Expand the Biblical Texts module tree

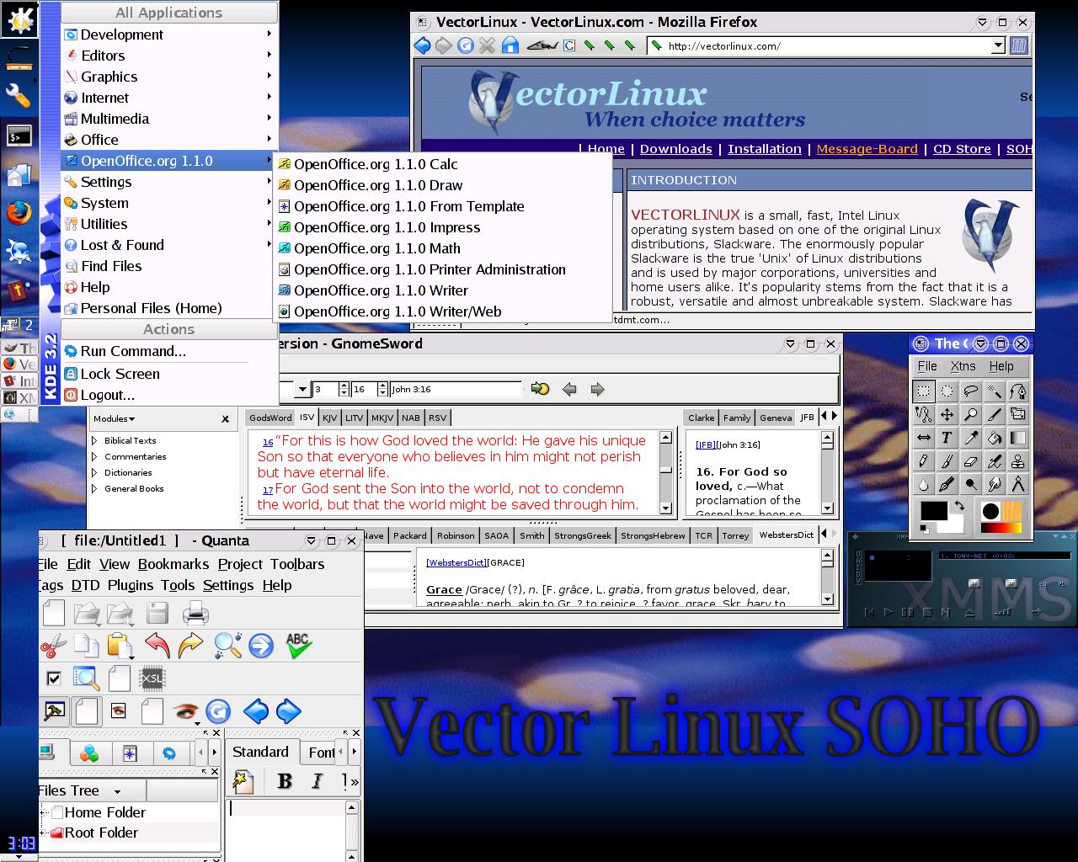click(94, 440)
